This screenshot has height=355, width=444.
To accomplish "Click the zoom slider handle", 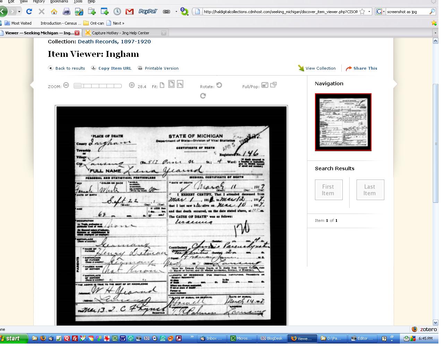I will (77, 86).
